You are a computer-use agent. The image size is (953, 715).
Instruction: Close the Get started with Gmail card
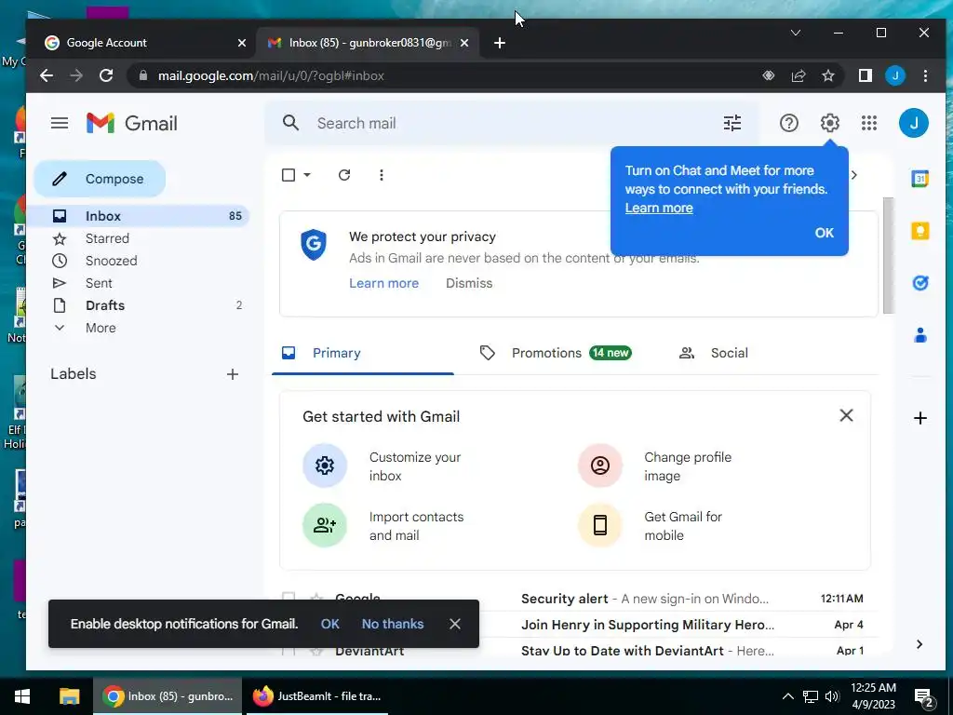pyautogui.click(x=846, y=416)
